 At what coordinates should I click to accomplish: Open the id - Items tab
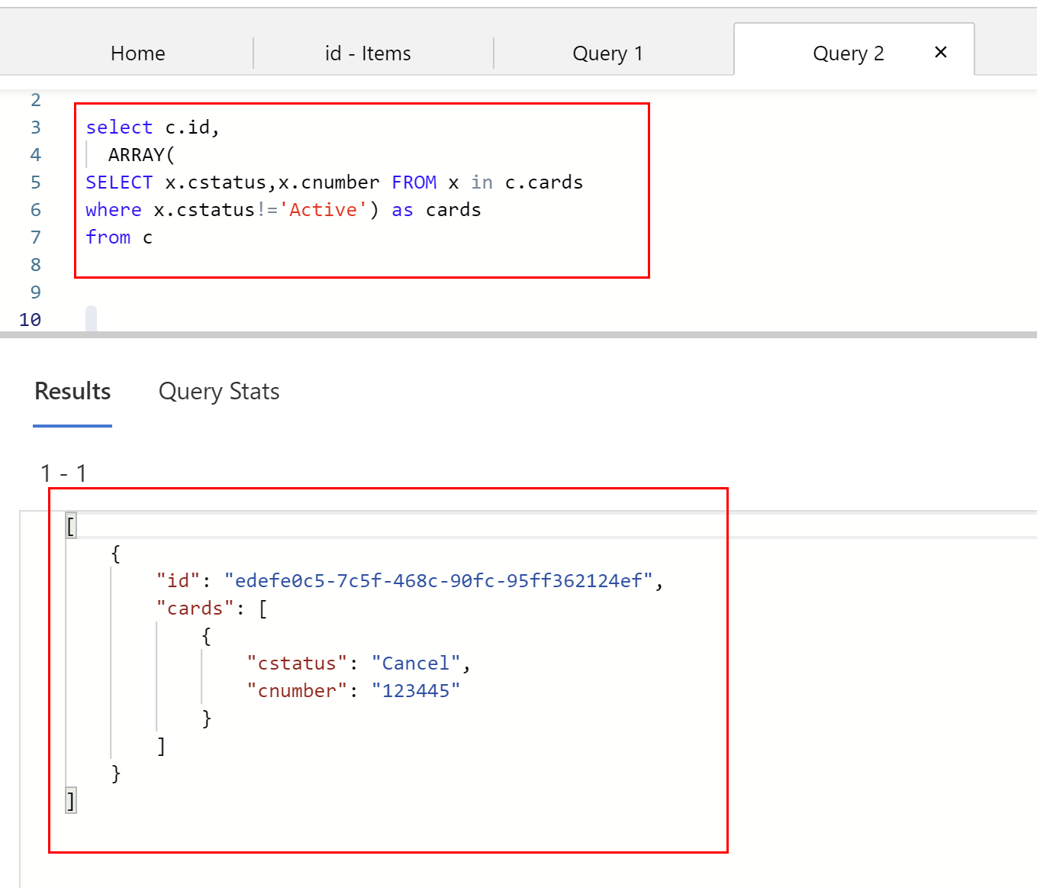pos(368,53)
